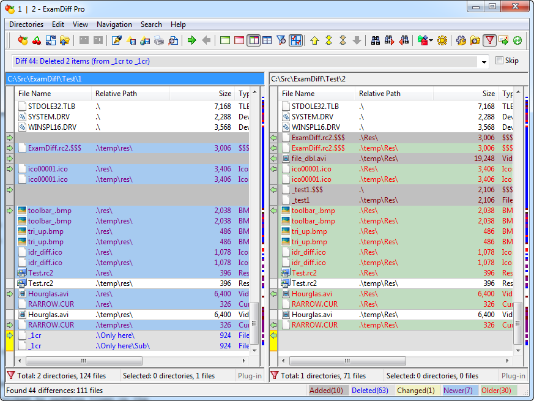The height and width of the screenshot is (401, 534).
Task: Click the left path field C:\Src\ExamDiff\Test\1
Action: point(135,79)
